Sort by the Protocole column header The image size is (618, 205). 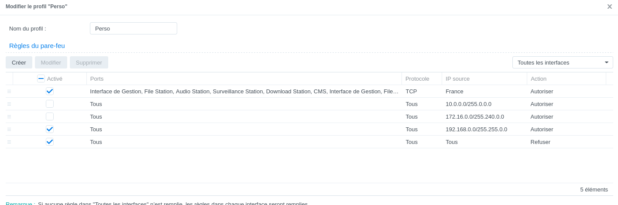[421, 79]
